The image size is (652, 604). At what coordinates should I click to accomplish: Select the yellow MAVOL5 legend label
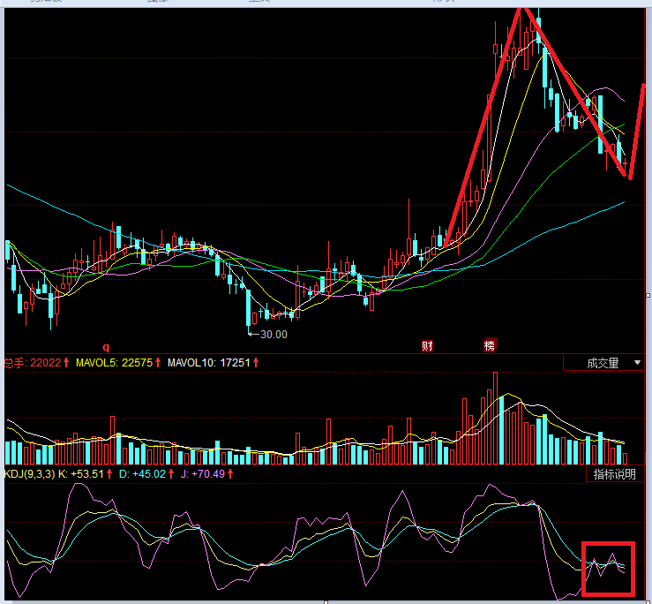click(x=114, y=363)
